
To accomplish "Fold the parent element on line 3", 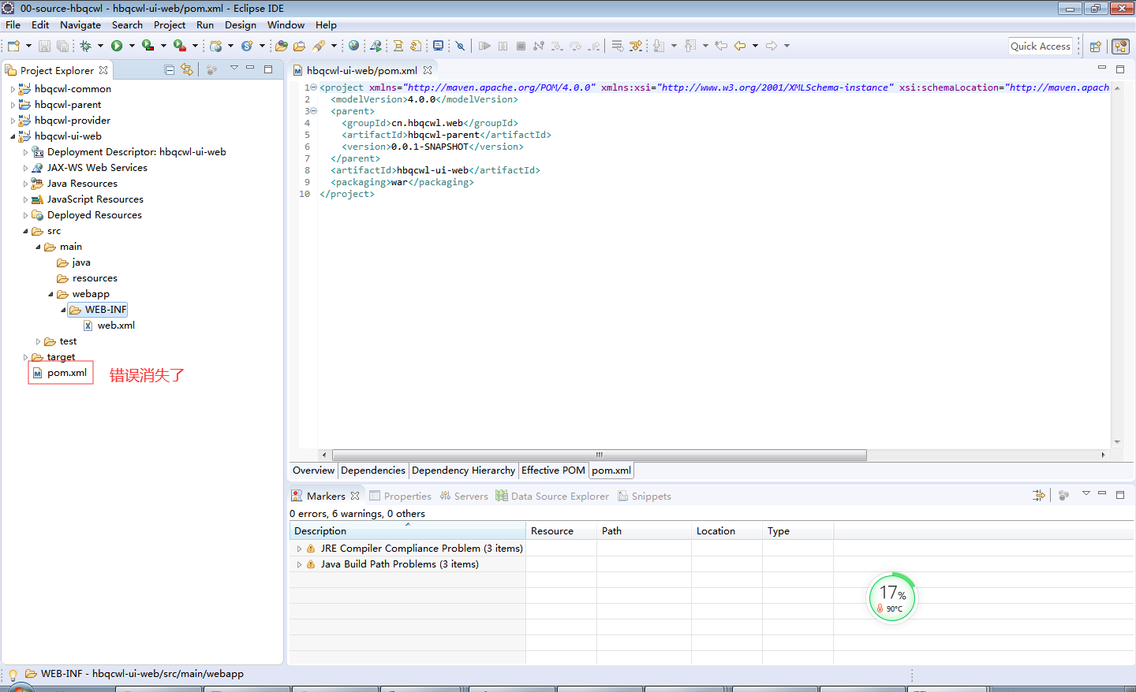I will point(313,111).
